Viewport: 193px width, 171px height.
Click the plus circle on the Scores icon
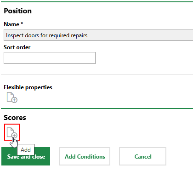point(14,135)
